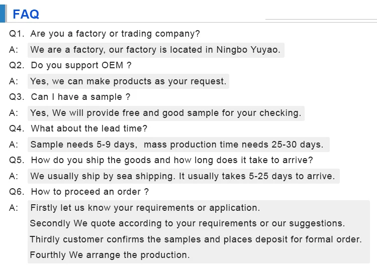
Task: Click the answer mentioning 25-30 days production
Action: (177, 145)
